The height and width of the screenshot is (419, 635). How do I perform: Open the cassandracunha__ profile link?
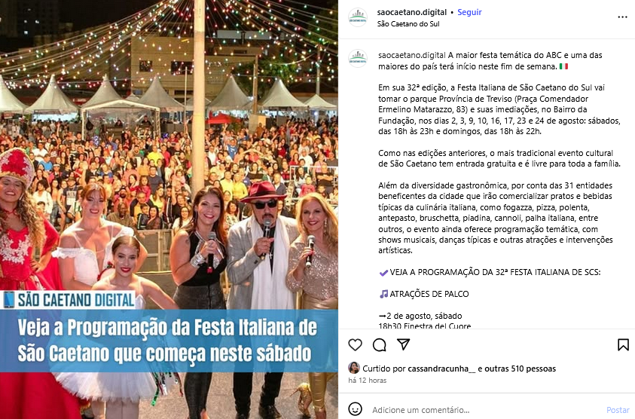[x=441, y=369]
